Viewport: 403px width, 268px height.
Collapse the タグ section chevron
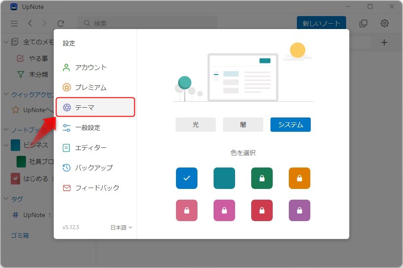tap(6, 198)
